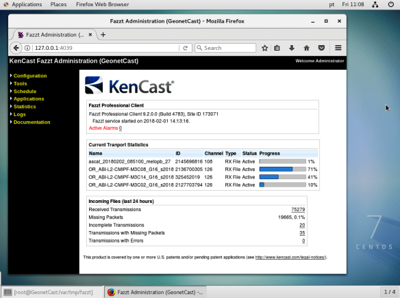Open Incomplete Transmissions 20 link

(302, 226)
